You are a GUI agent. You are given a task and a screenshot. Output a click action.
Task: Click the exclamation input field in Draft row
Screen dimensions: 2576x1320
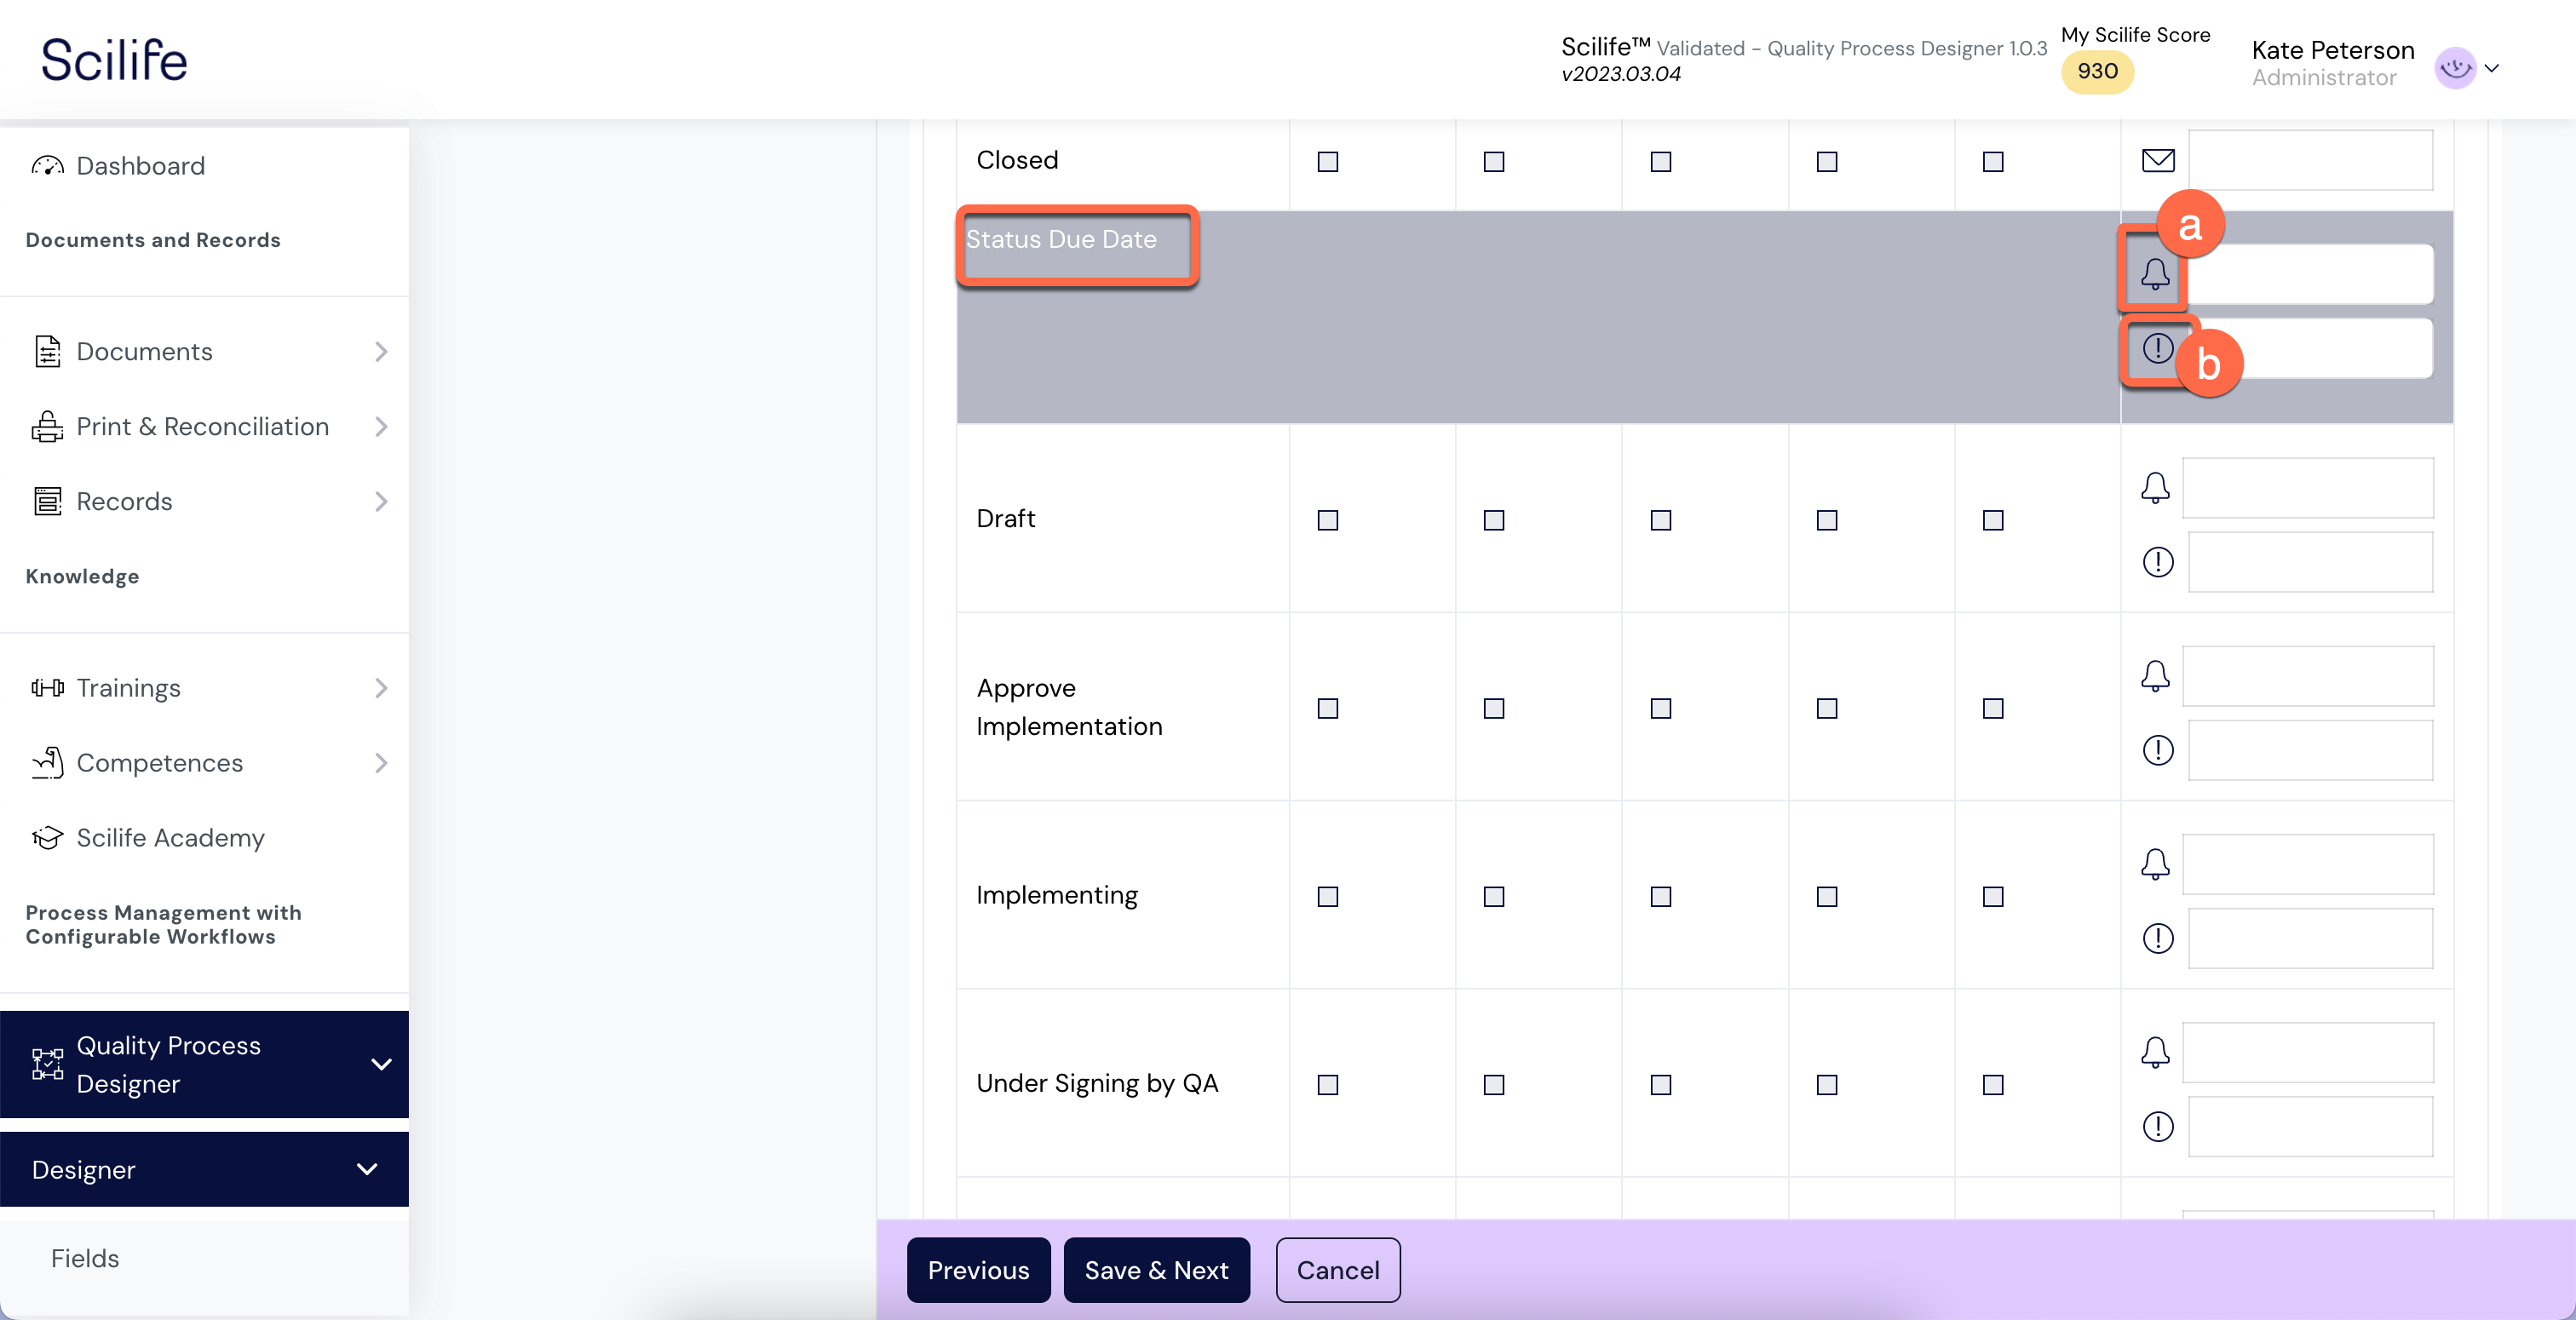2310,562
